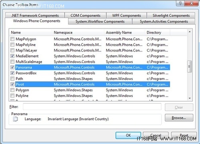This screenshot has height=144, width=200.
Task: Select the MapPolygon row name
Action: pos(26,39)
